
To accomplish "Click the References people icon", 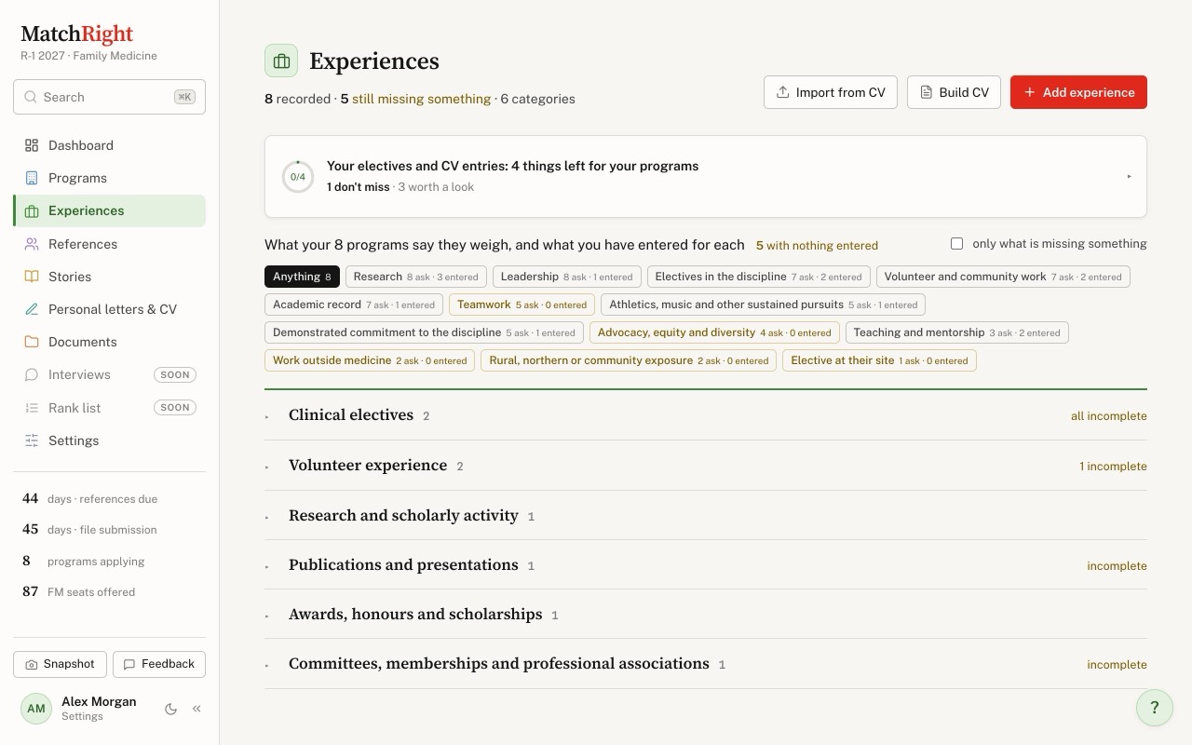I will click(x=32, y=244).
